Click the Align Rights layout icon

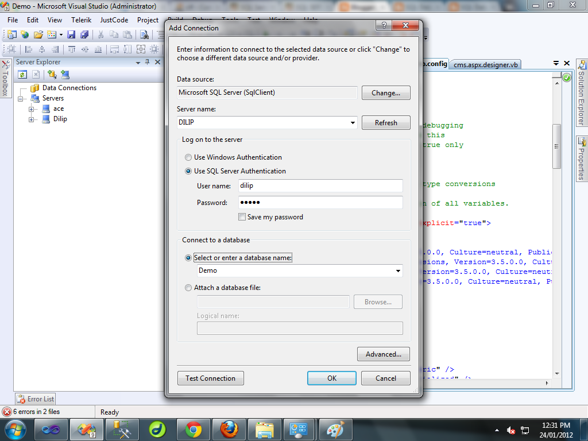[x=55, y=49]
